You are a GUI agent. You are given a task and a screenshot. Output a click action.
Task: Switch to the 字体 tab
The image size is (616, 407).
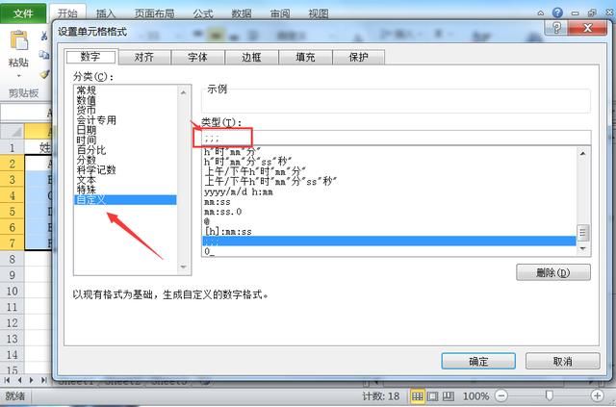point(197,57)
